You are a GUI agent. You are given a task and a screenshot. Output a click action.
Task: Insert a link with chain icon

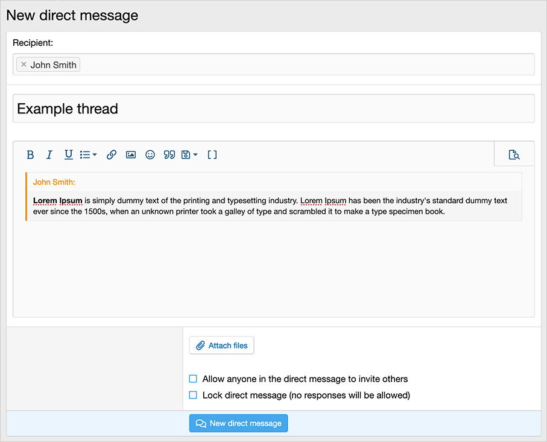click(112, 155)
